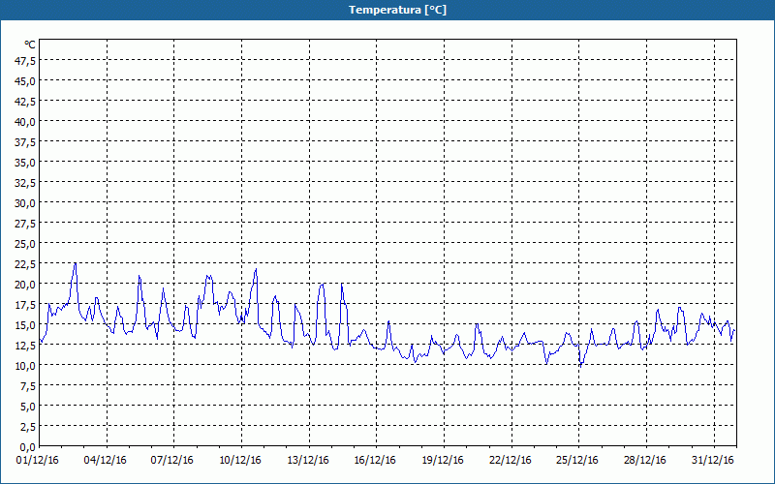Viewport: 775px width, 484px height.
Task: Select the 01/12/16 date label
Action: click(x=38, y=461)
